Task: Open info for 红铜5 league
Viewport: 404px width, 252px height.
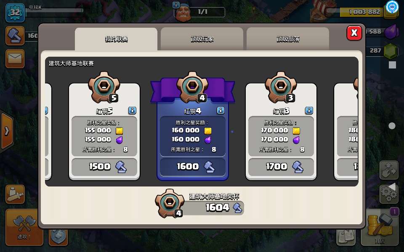Action: click(132, 110)
